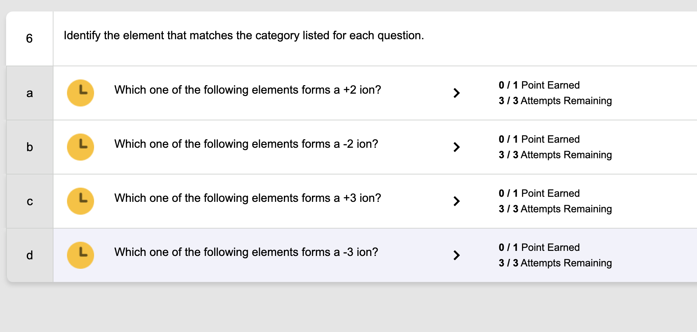Open the +2 ion question text
The height and width of the screenshot is (332, 697).
pos(248,90)
